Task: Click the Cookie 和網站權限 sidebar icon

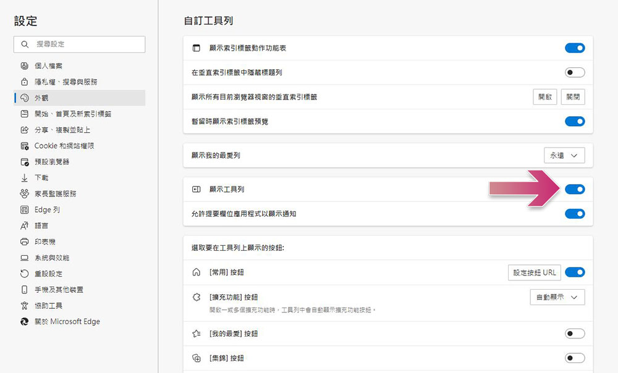Action: pyautogui.click(x=25, y=146)
